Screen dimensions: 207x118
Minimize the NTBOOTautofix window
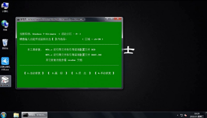(x=107, y=19)
